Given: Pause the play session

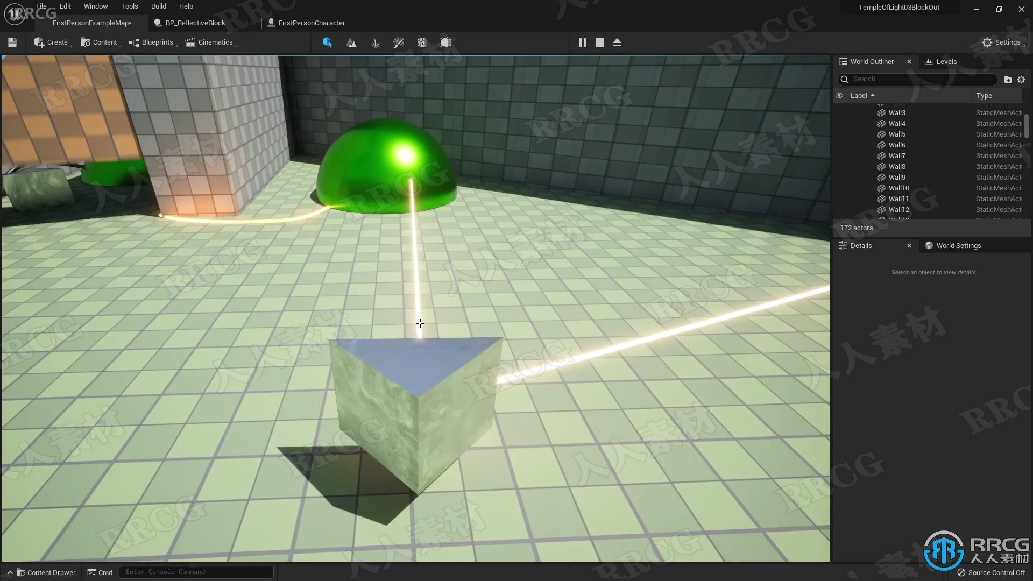Looking at the screenshot, I should coord(582,42).
